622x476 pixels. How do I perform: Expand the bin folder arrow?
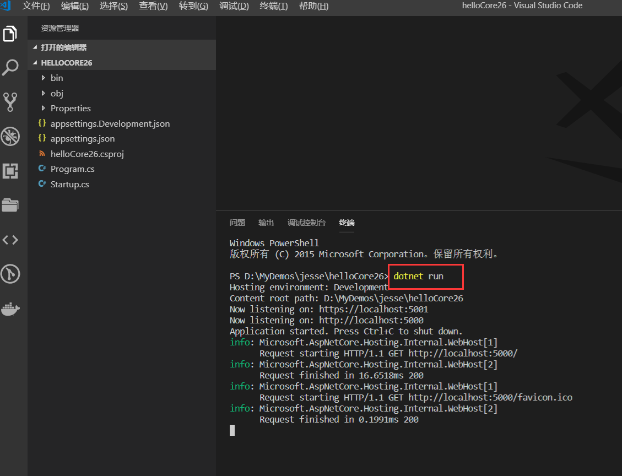[x=43, y=78]
